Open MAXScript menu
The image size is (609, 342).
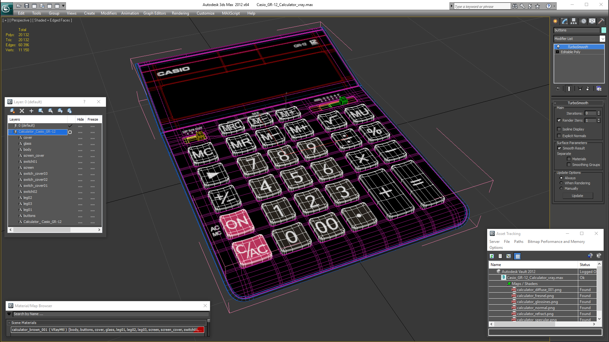pyautogui.click(x=231, y=13)
